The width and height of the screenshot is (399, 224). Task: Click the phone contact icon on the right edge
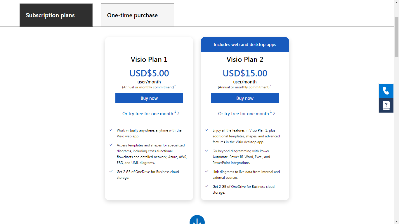(386, 91)
